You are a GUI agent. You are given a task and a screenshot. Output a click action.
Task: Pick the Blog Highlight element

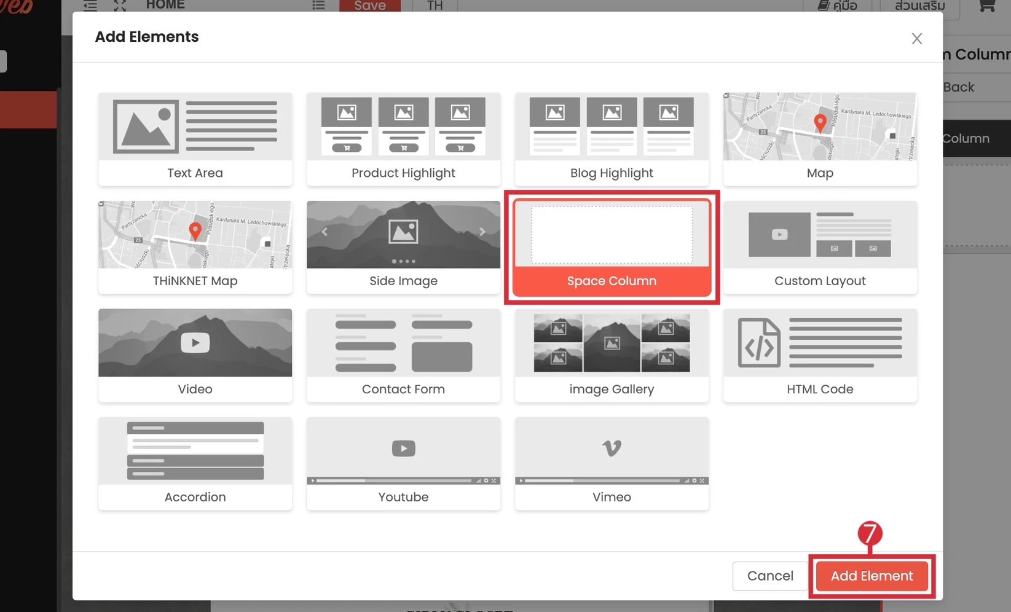[612, 139]
